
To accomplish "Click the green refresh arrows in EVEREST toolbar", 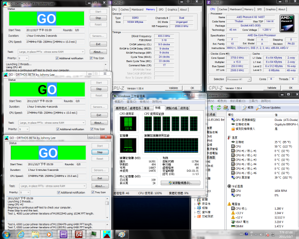I will (219, 107).
